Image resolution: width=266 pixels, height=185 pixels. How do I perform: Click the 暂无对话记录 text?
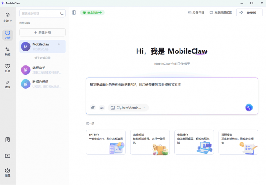(x=42, y=58)
